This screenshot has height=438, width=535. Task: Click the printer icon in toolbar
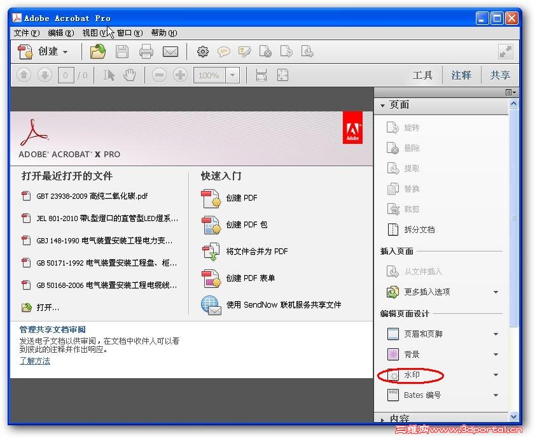click(x=146, y=52)
